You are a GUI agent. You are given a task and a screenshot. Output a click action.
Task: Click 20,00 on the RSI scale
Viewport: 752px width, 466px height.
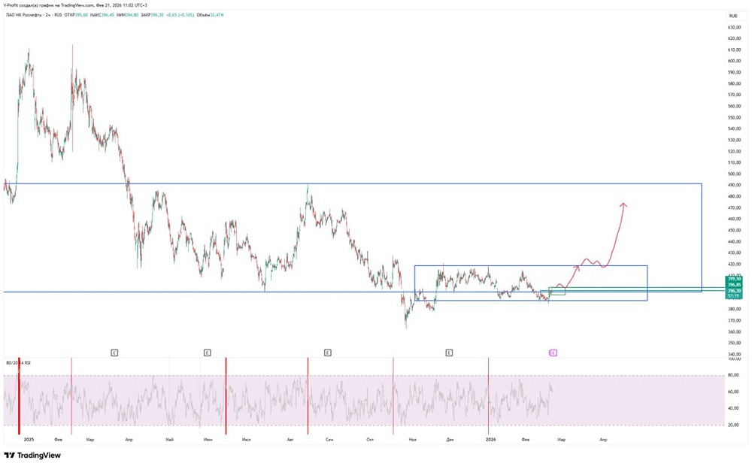point(733,425)
